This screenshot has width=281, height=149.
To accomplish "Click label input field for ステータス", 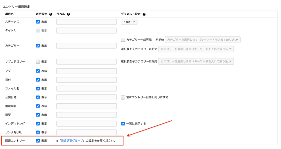I will click(x=86, y=22).
